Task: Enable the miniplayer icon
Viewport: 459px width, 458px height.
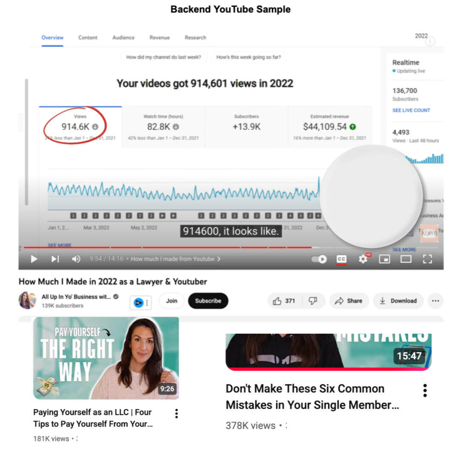Action: click(384, 259)
